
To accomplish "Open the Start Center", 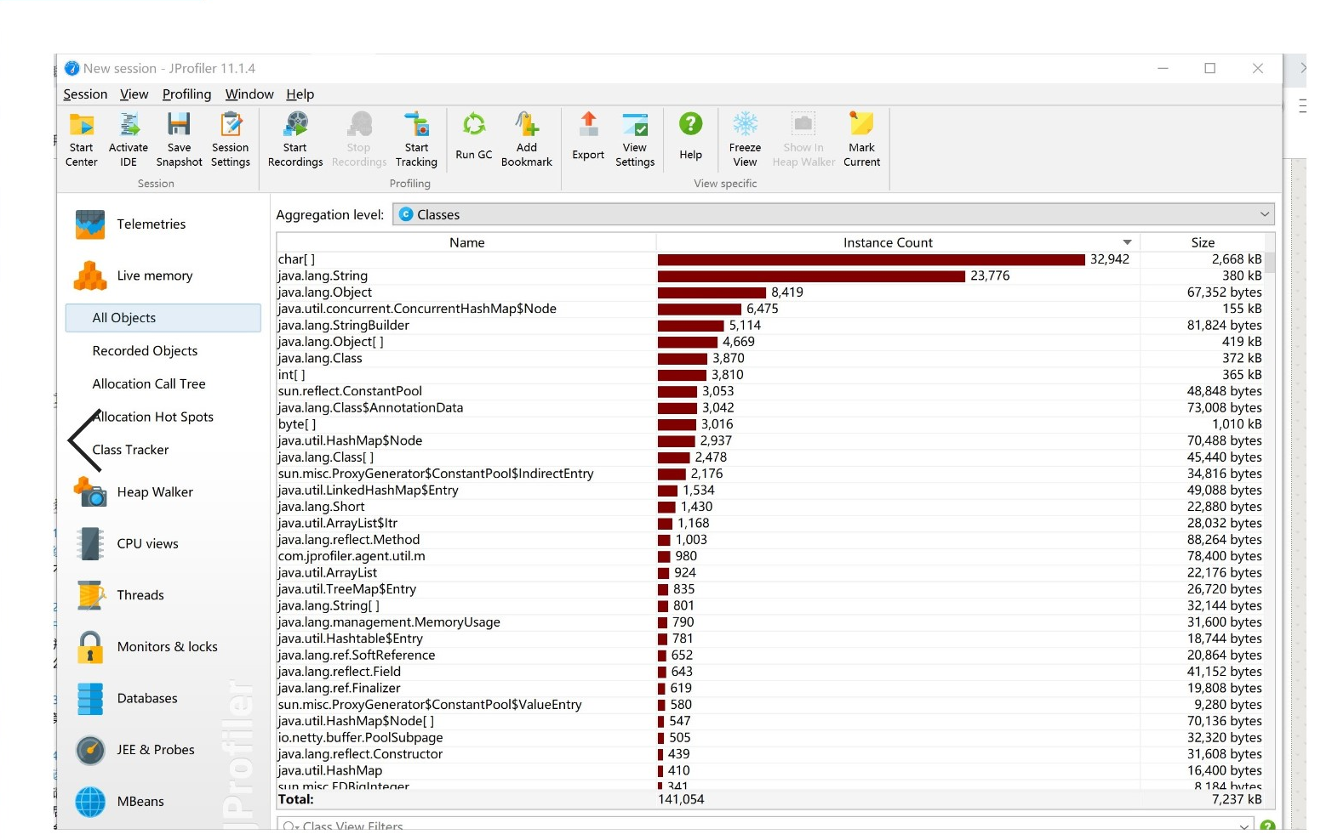I will (x=82, y=139).
